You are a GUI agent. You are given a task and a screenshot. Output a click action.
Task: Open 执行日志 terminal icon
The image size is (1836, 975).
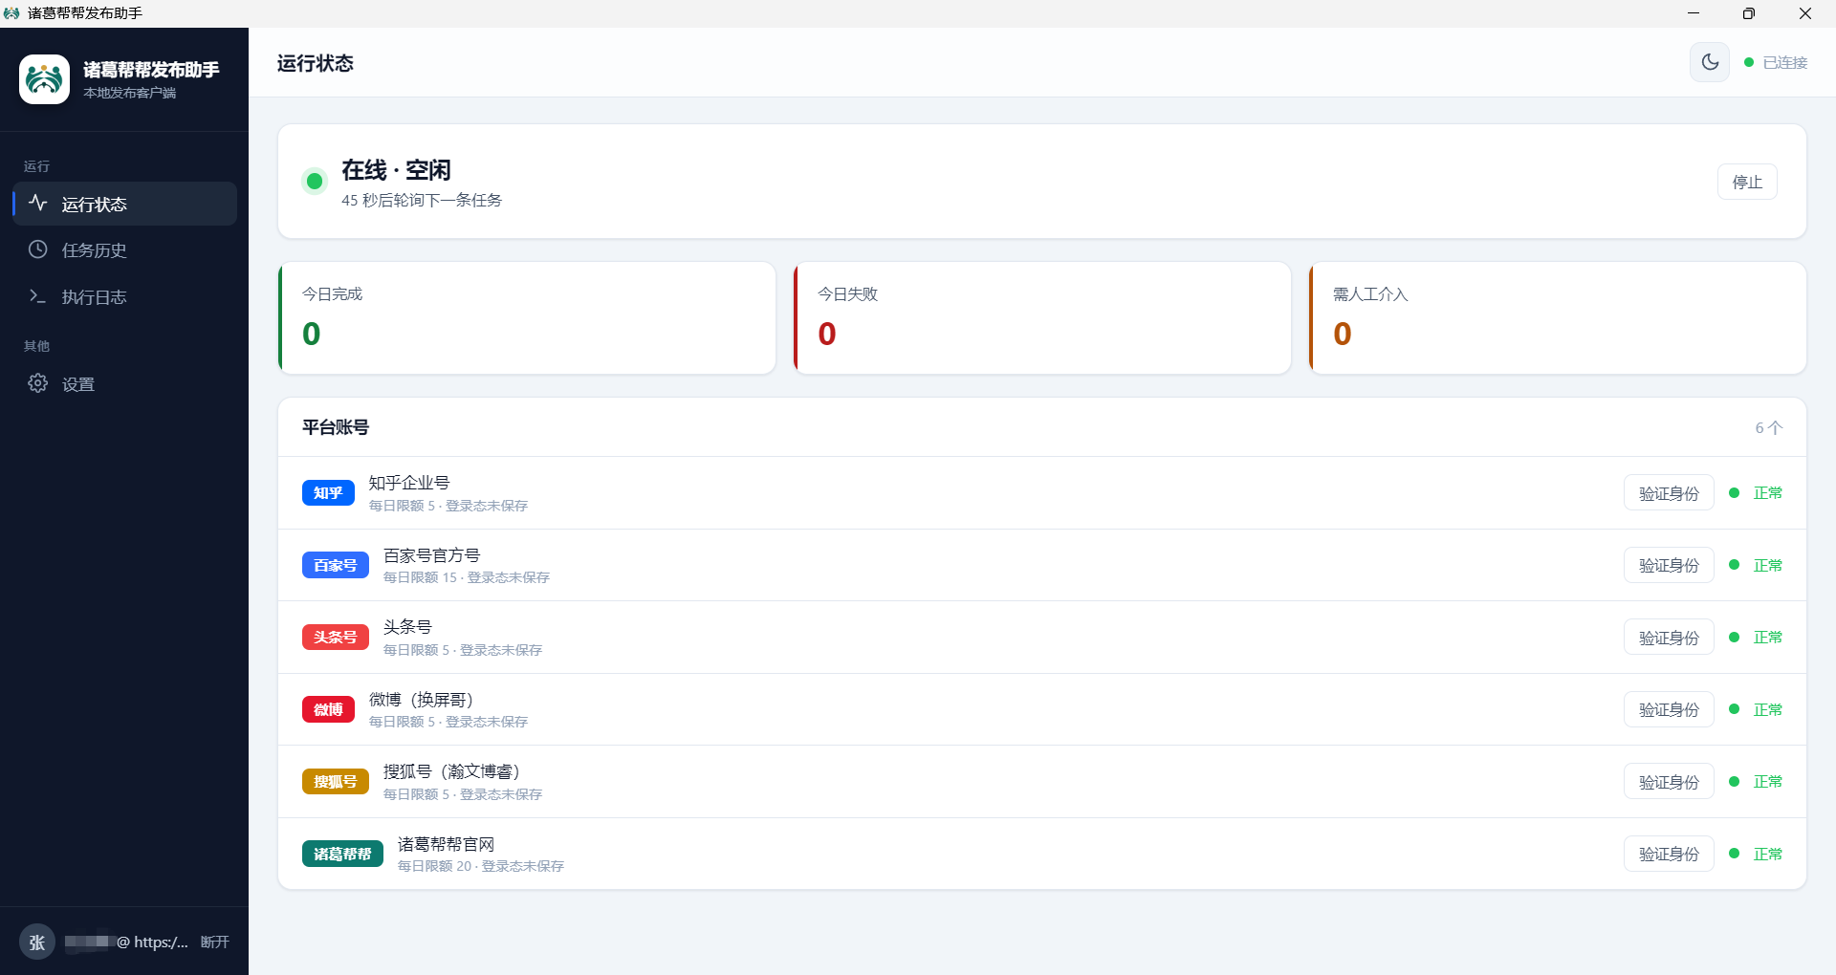[38, 296]
